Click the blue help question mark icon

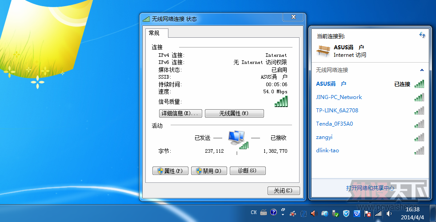pos(274,212)
